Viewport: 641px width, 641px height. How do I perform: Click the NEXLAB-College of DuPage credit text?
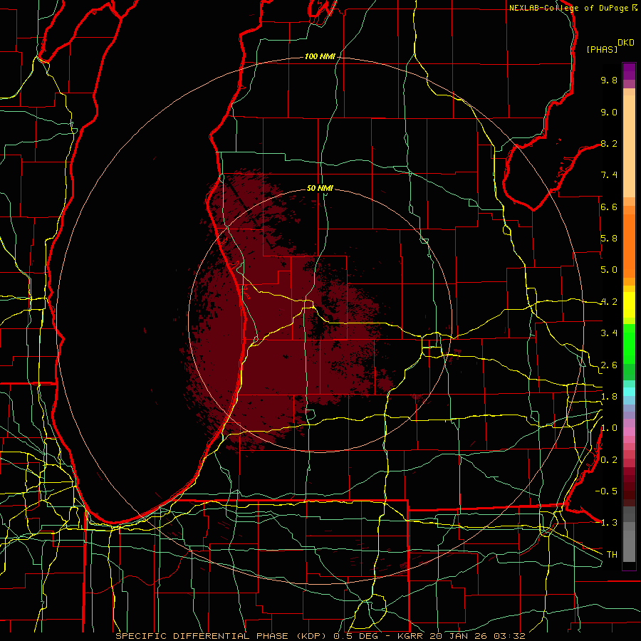[x=569, y=8]
